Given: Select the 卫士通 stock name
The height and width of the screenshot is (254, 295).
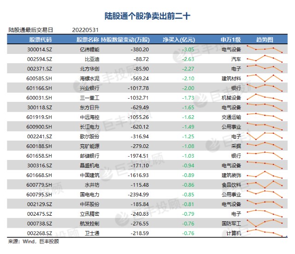Looking at the screenshot, I should pyautogui.click(x=92, y=233).
